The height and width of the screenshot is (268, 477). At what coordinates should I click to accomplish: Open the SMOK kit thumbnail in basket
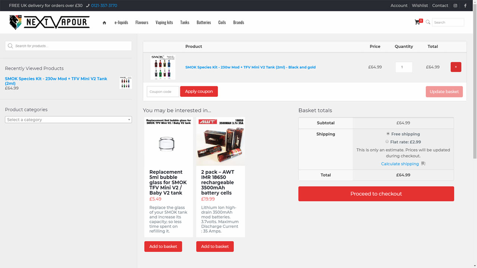(163, 67)
